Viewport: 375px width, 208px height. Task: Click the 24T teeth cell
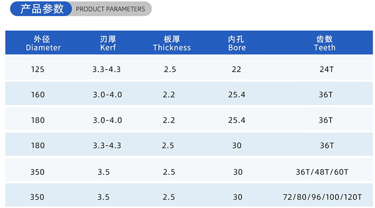(x=325, y=69)
